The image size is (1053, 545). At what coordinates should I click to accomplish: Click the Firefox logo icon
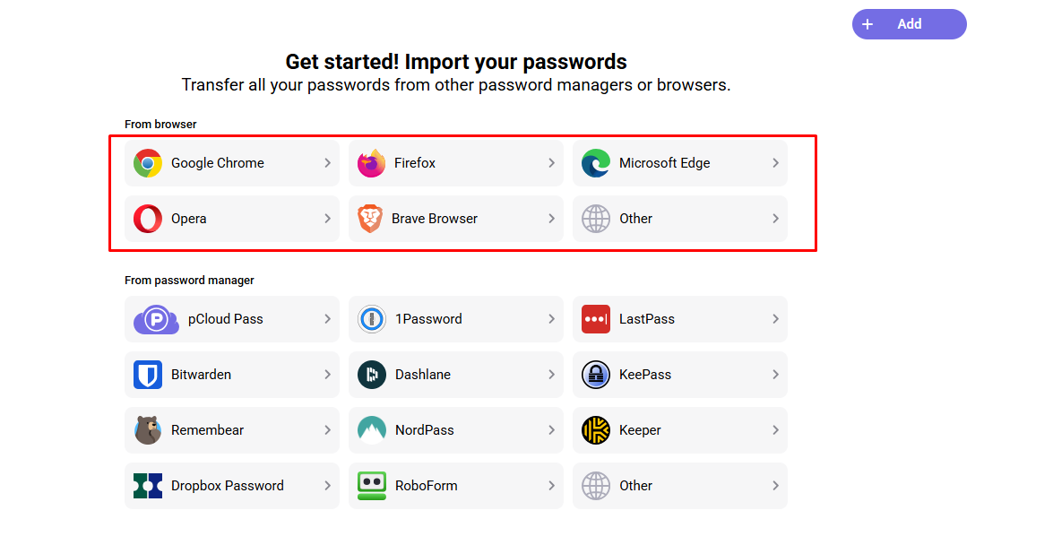(x=371, y=163)
